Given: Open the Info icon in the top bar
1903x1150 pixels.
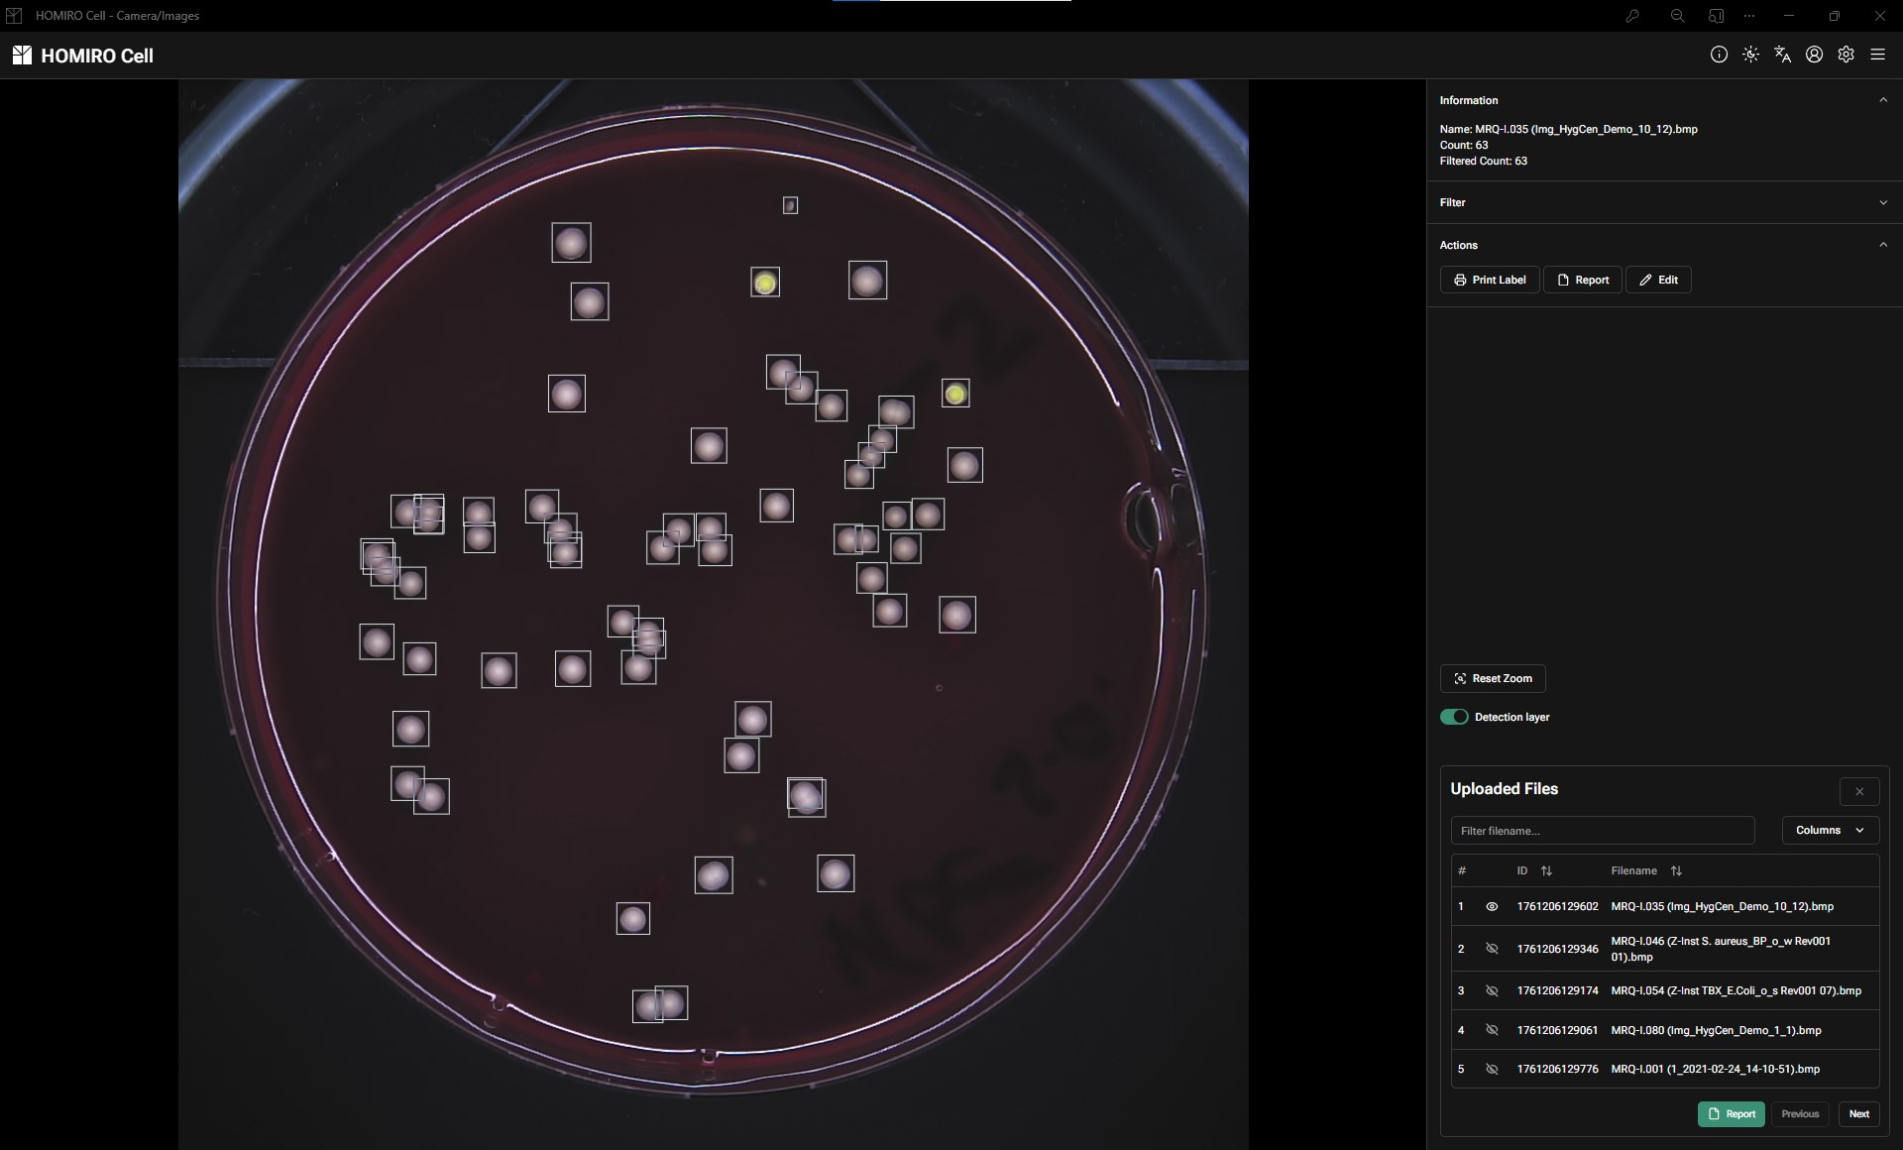Looking at the screenshot, I should tap(1718, 55).
